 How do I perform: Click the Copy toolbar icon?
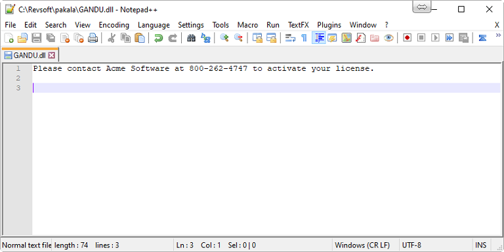click(x=125, y=38)
